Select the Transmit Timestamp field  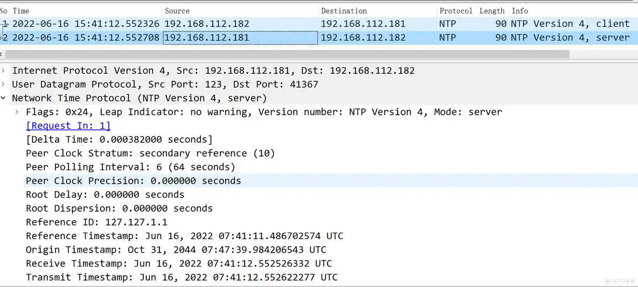pyautogui.click(x=182, y=277)
